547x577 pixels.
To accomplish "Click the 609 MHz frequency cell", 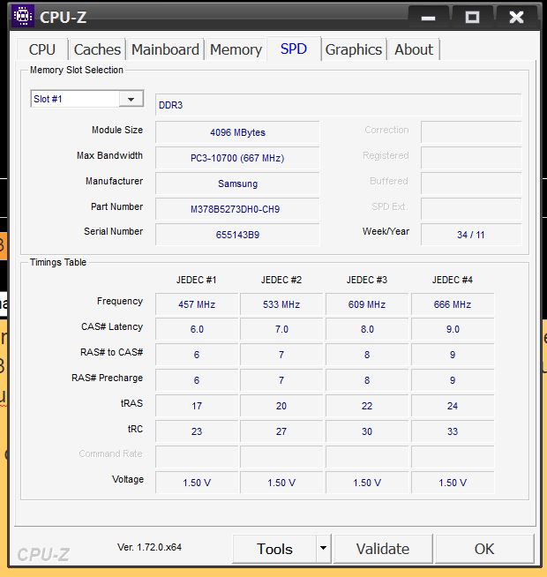I will [x=367, y=304].
